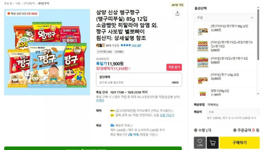Click the info icon after 배송비 무료
Viewport: 261px width, 150px height.
pos(131,126)
